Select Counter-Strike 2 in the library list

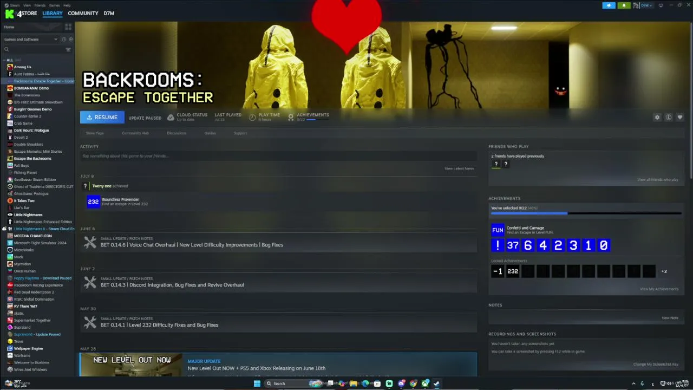coord(28,116)
